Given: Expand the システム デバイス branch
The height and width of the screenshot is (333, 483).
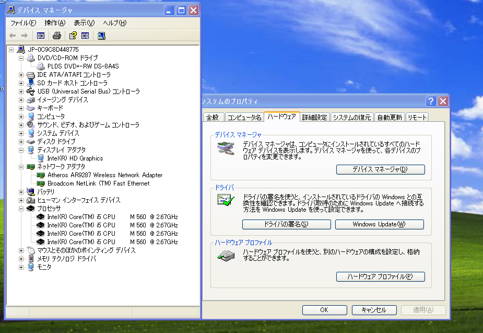Looking at the screenshot, I should 21,133.
